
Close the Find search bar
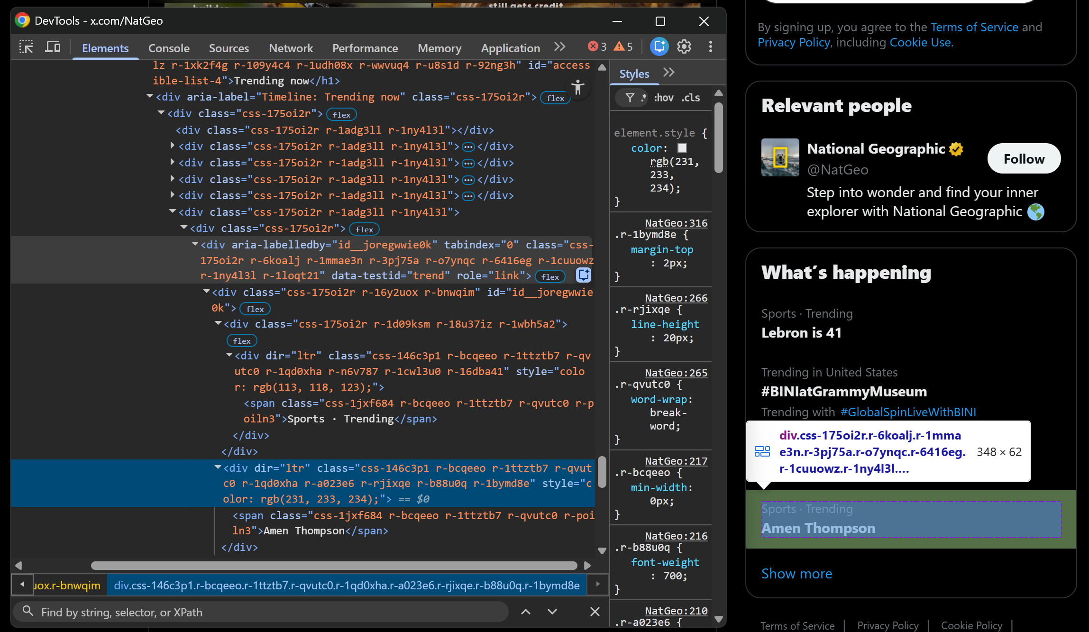595,612
